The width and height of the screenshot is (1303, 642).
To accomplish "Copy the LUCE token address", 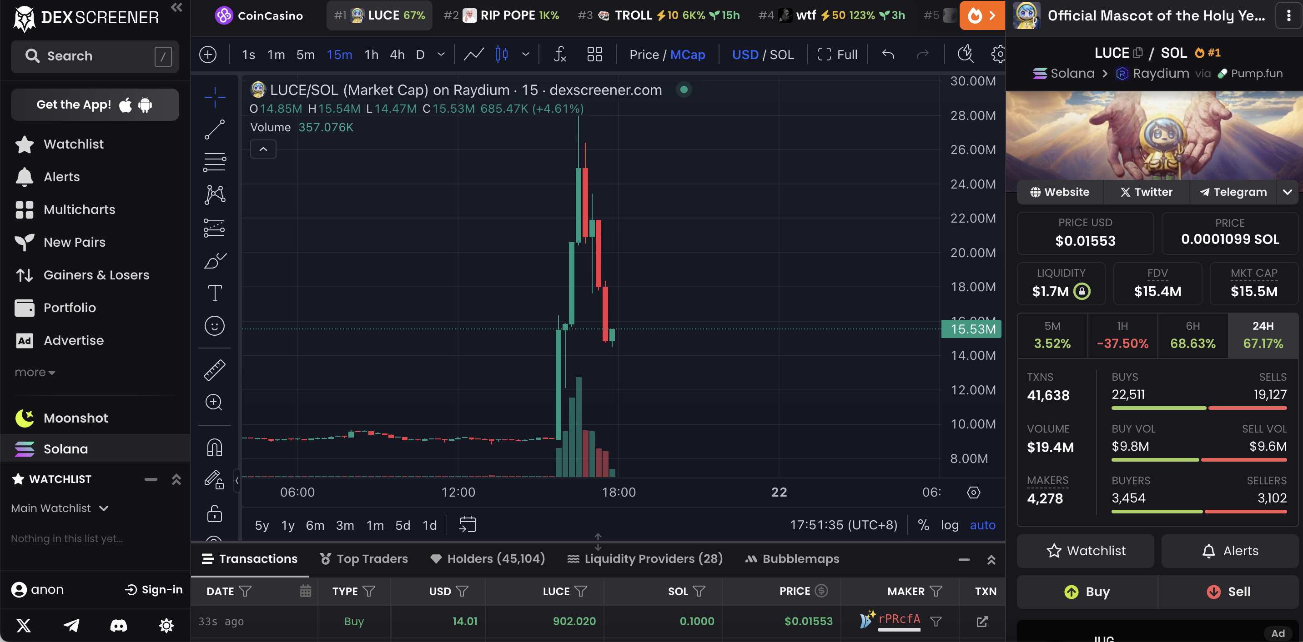I will coord(1138,53).
